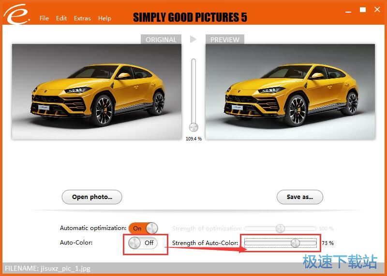Open the Help menu

[x=104, y=18]
